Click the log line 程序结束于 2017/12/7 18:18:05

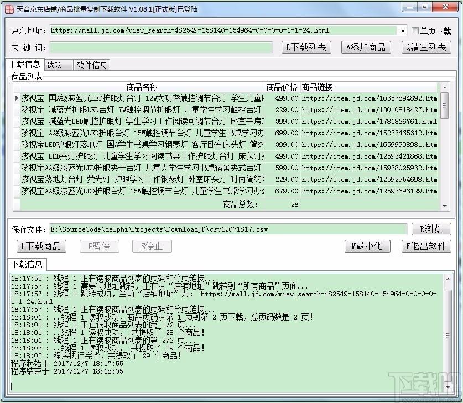pyautogui.click(x=67, y=371)
